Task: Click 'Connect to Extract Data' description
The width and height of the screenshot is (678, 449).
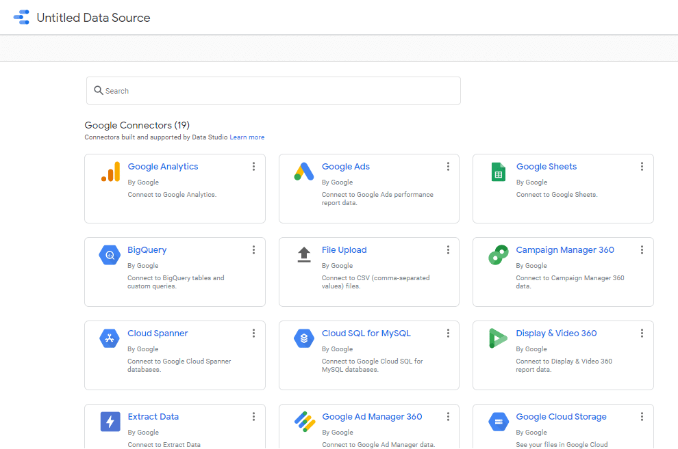Action: (x=164, y=445)
